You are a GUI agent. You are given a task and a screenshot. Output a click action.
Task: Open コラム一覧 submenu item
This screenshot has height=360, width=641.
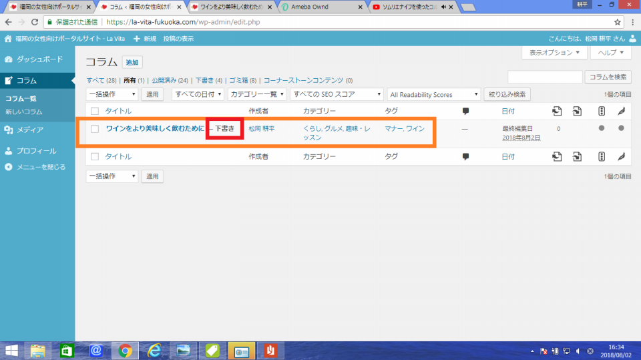click(x=21, y=99)
